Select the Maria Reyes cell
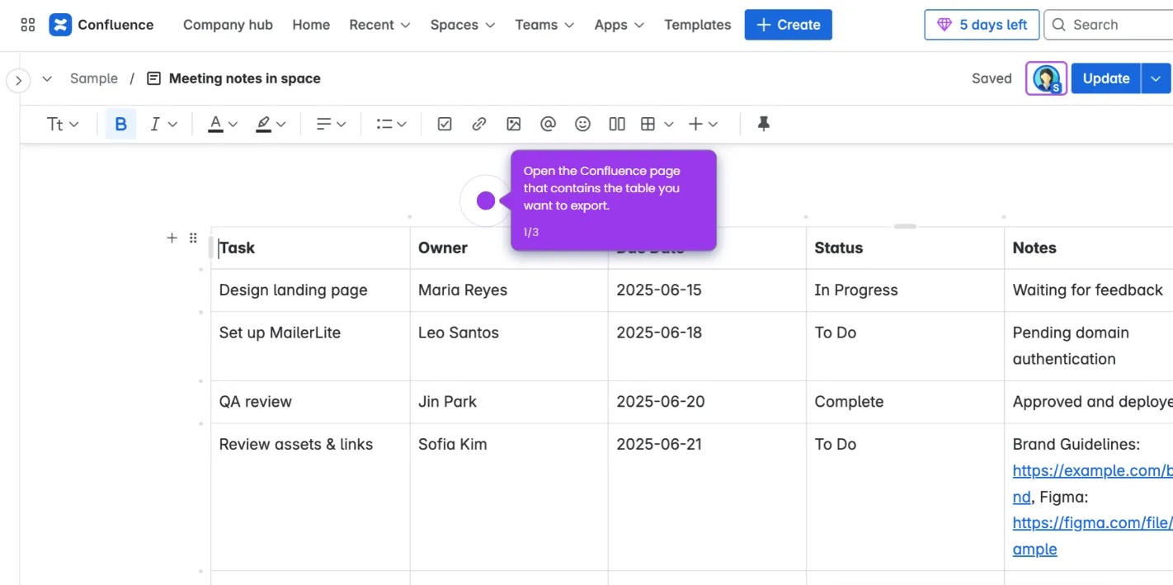Screen dimensions: 1173x585 click(x=509, y=290)
